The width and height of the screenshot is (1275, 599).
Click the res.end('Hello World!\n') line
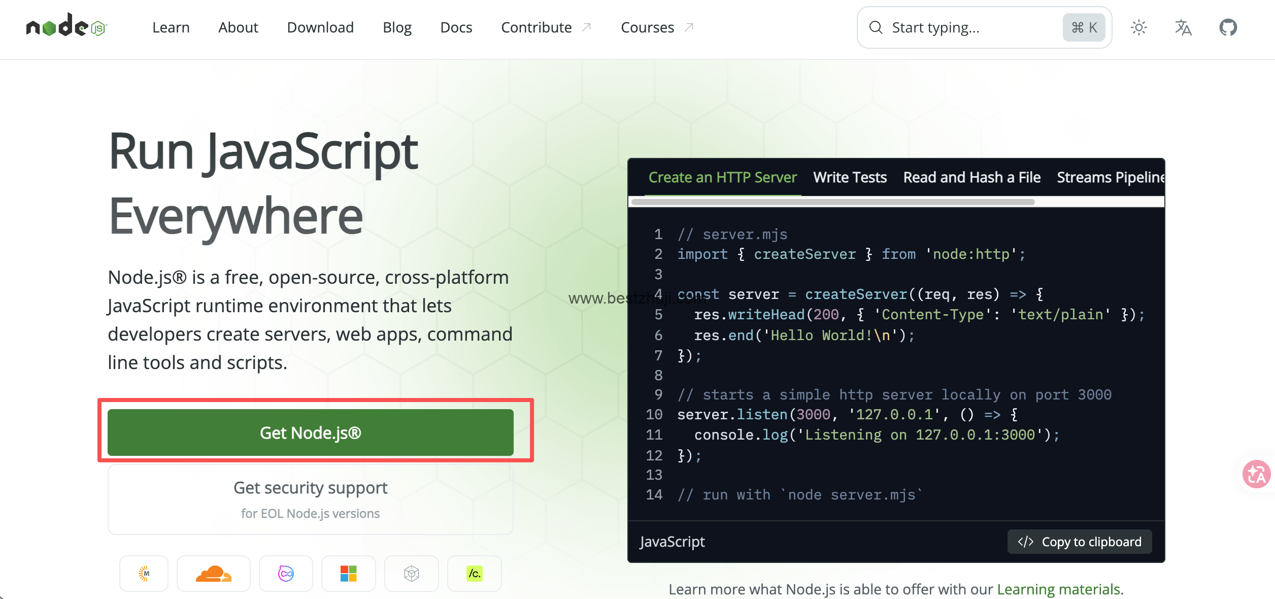tap(804, 336)
